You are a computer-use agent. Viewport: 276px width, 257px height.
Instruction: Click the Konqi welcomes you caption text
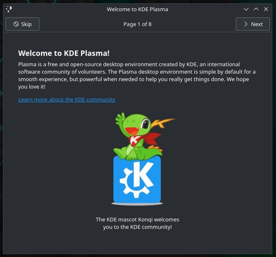pos(138,223)
